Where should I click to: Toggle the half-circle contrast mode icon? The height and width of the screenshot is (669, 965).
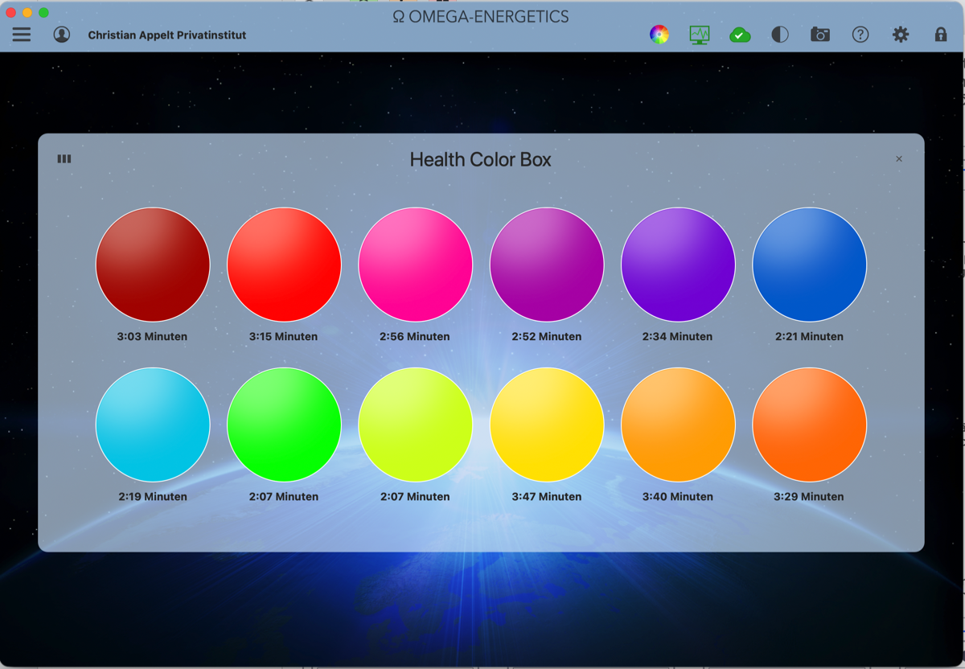point(780,35)
